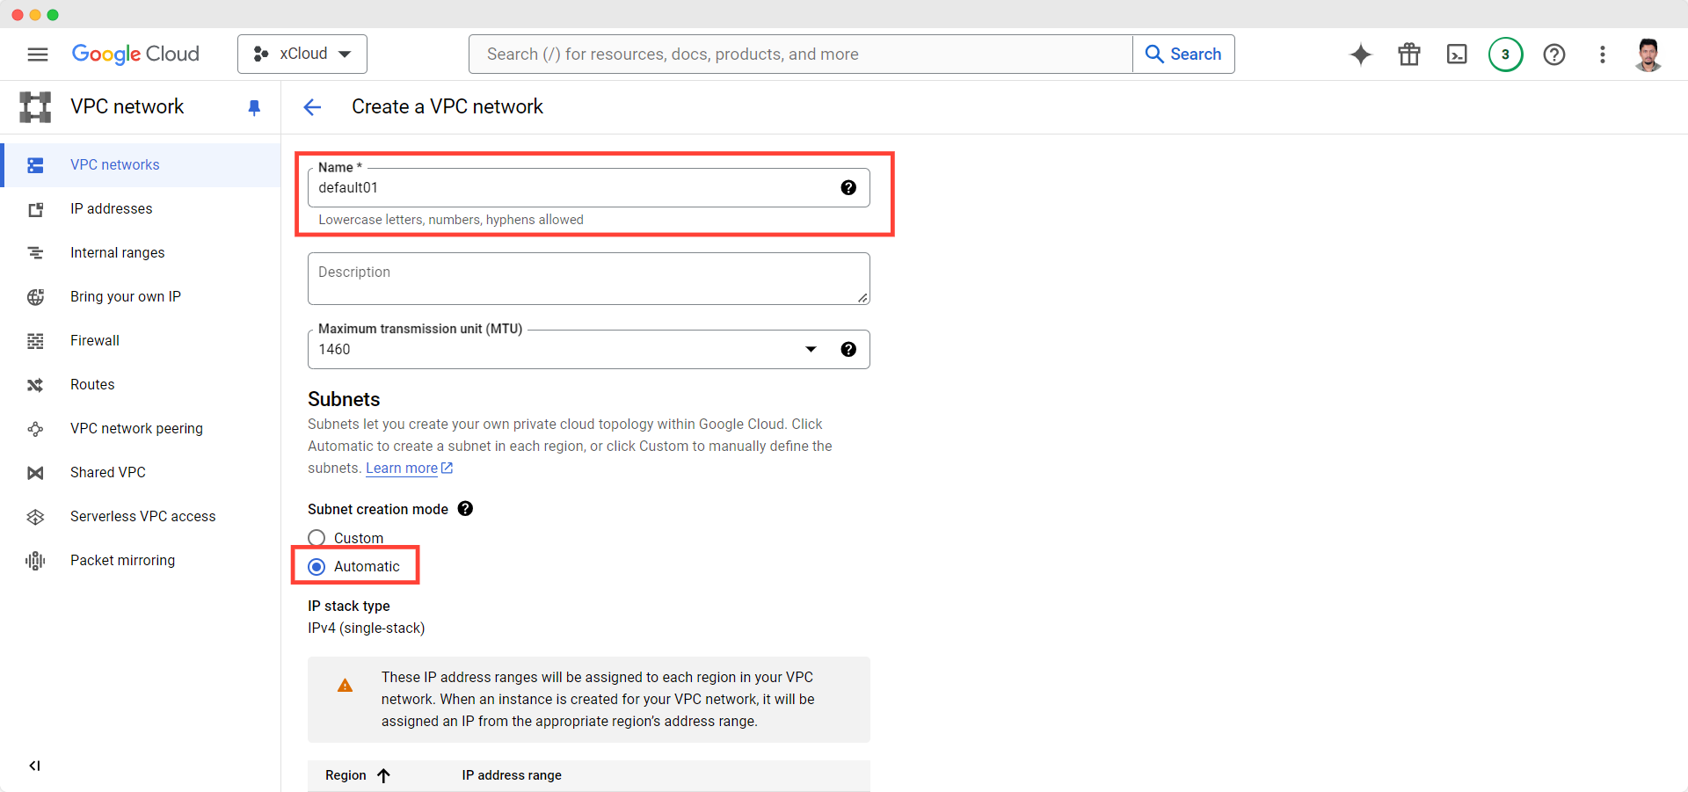The width and height of the screenshot is (1688, 792).
Task: Open the xCloud project selector
Action: click(302, 54)
